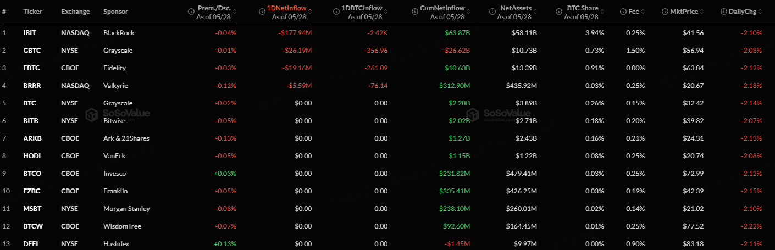Image resolution: width=775 pixels, height=250 pixels.
Task: Click the Exchange column header
Action: pyautogui.click(x=76, y=11)
